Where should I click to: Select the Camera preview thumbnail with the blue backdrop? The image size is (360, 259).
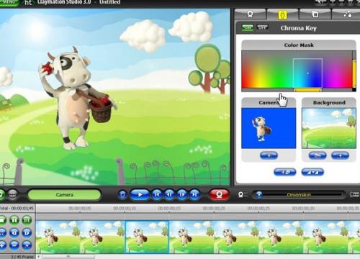(269, 128)
